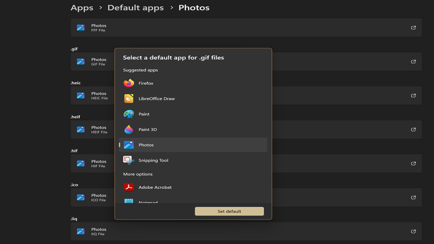
Task: Open external link icon for HEIC File
Action: click(x=413, y=96)
